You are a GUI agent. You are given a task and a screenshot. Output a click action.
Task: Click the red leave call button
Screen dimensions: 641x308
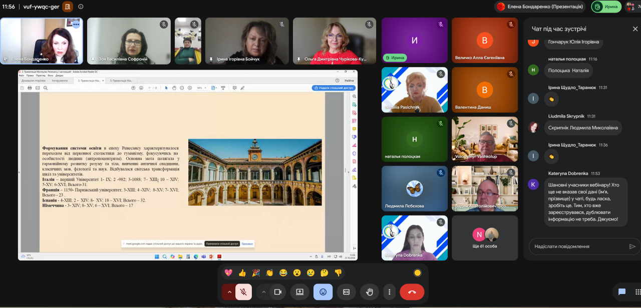[x=412, y=292]
